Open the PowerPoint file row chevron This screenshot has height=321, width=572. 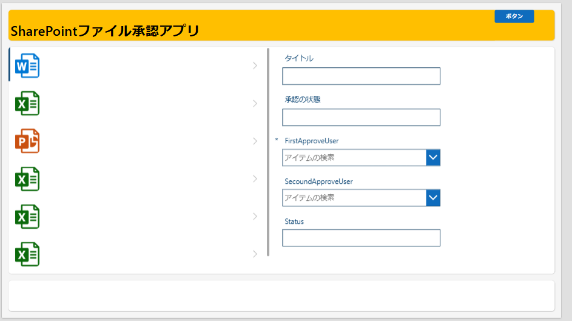point(255,141)
